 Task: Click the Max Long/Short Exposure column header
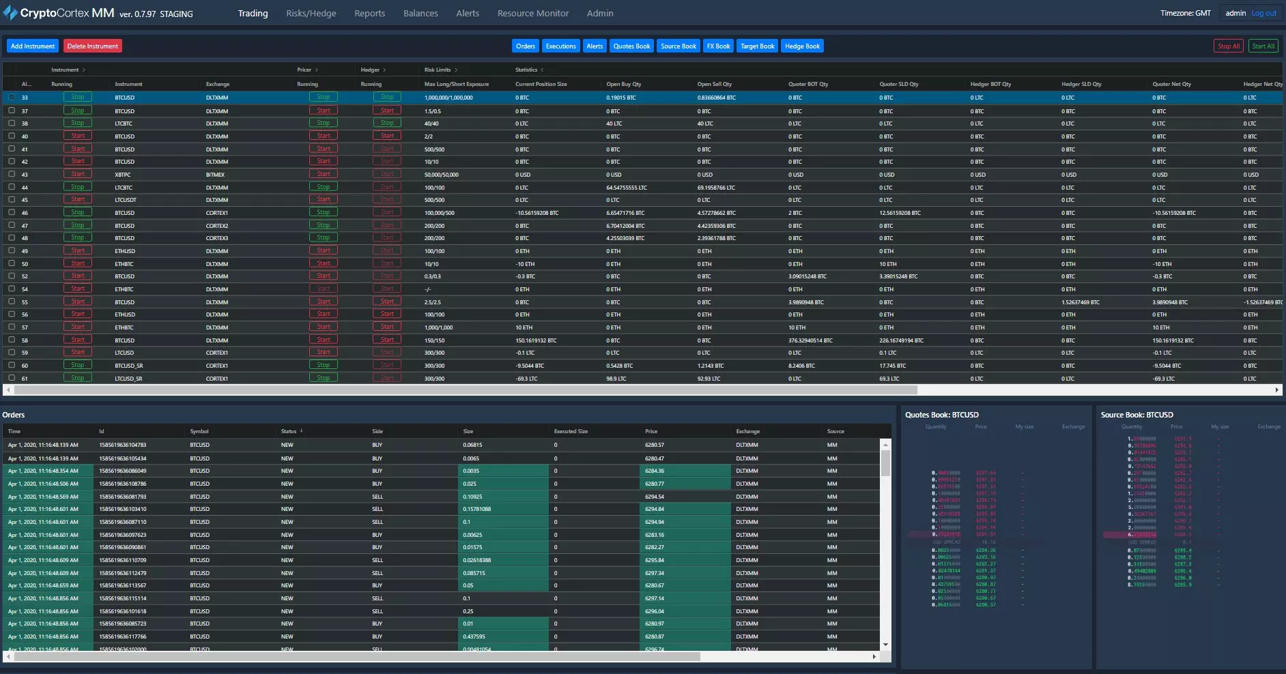click(457, 84)
